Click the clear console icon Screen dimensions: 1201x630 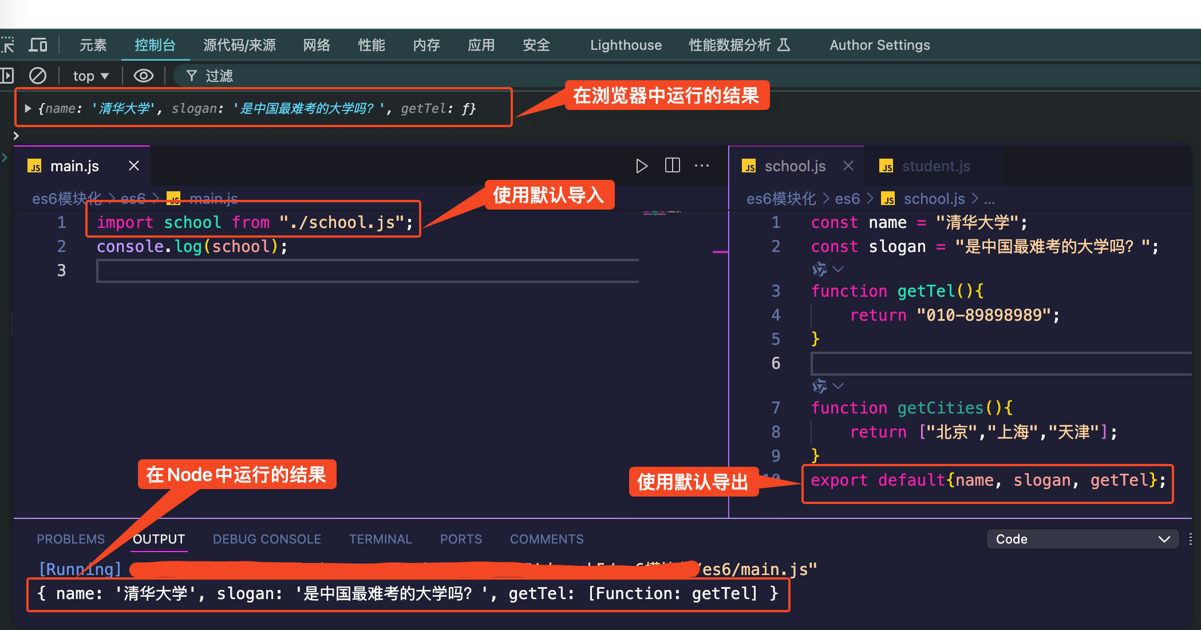38,76
